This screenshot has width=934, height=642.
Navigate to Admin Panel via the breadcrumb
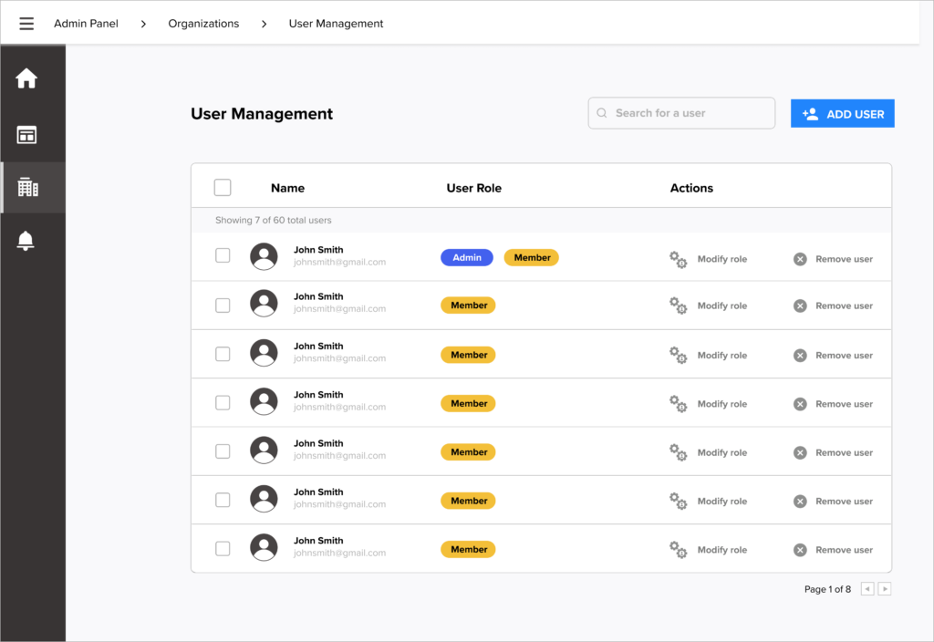(x=86, y=23)
